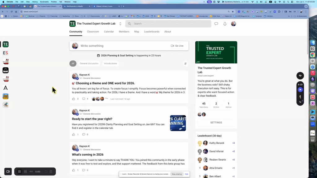Switch to TE group in left sidebar
The height and width of the screenshot is (178, 317).
[x=6, y=44]
